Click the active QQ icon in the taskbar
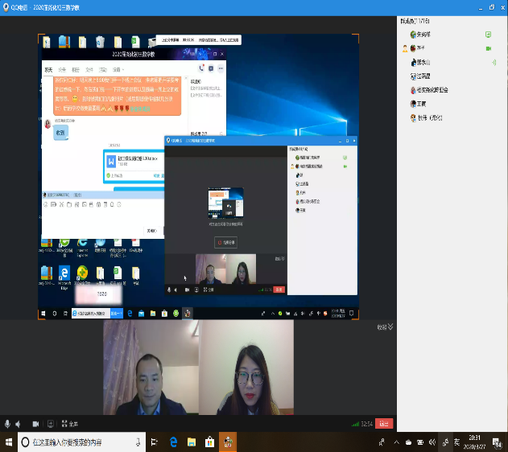508x452 pixels. click(228, 442)
